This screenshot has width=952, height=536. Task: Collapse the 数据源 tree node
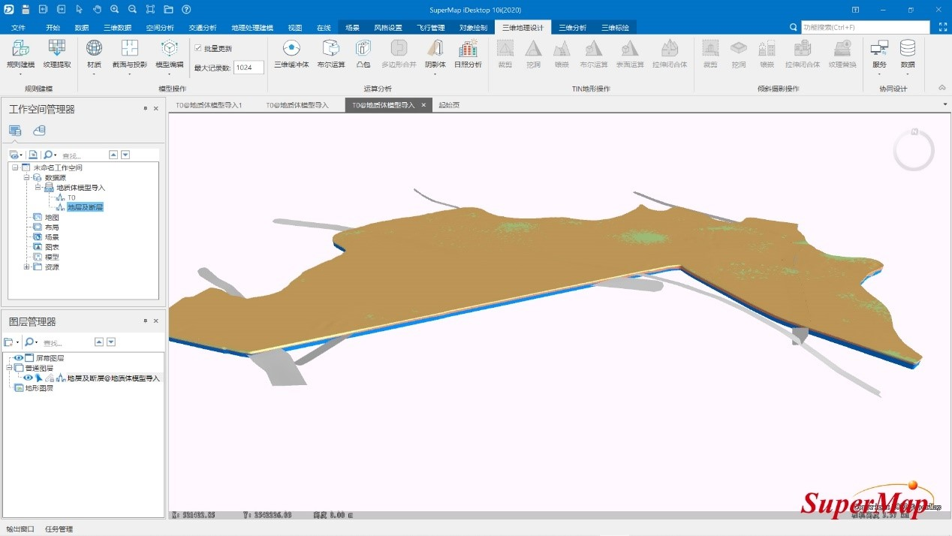(26, 178)
